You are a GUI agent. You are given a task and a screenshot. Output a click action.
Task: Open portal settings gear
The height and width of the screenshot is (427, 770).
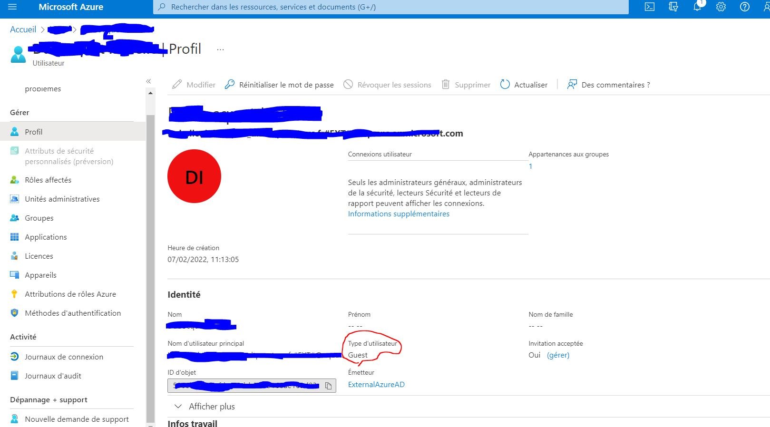(x=721, y=7)
